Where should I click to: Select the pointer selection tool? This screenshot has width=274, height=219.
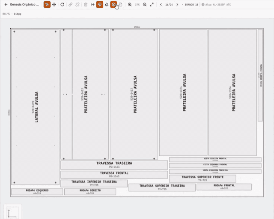point(47,5)
